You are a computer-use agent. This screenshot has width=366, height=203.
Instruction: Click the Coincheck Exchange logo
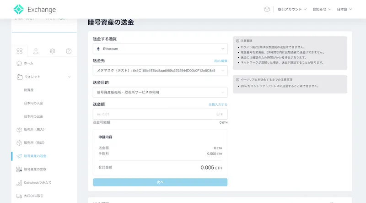tap(35, 9)
